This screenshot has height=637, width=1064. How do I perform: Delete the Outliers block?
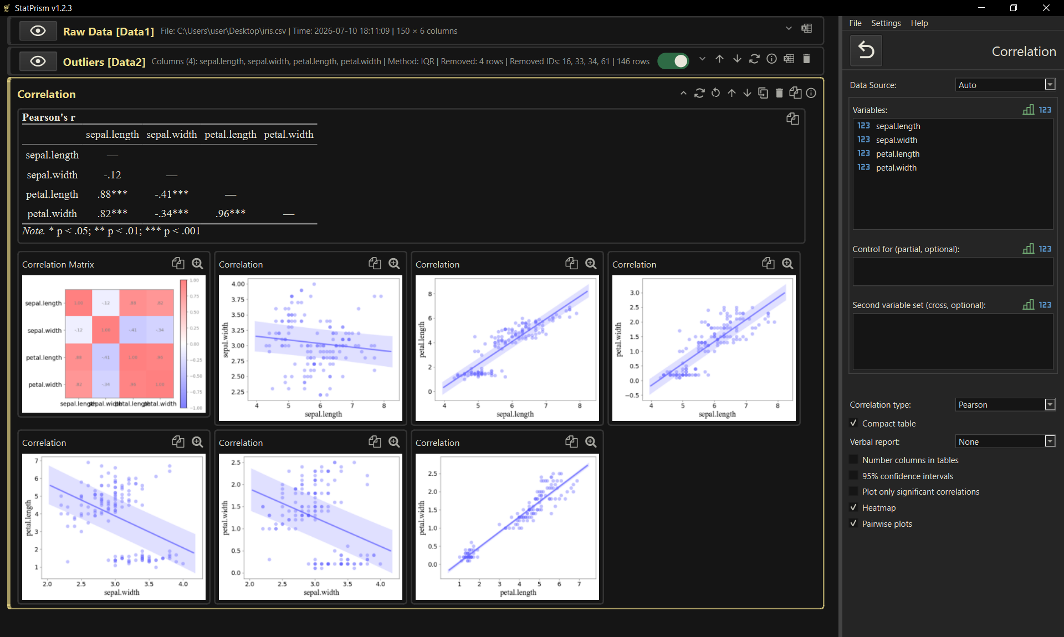coord(807,59)
